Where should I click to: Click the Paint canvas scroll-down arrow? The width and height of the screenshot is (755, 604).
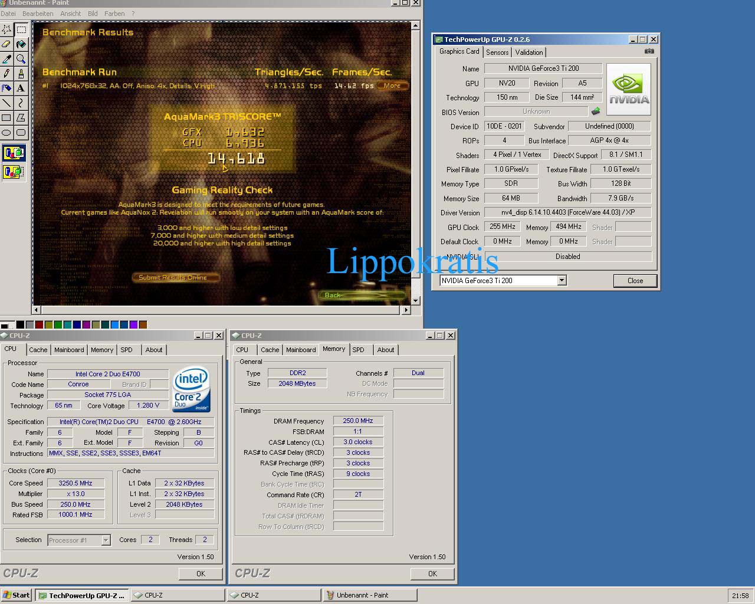coord(415,300)
